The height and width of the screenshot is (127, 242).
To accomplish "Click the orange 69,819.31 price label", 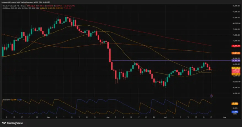I will tap(236, 53).
